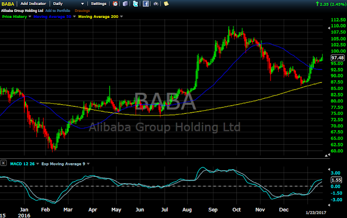The image size is (347, 218).
Task: Click the yellow sticky note icon
Action: pyautogui.click(x=166, y=4)
